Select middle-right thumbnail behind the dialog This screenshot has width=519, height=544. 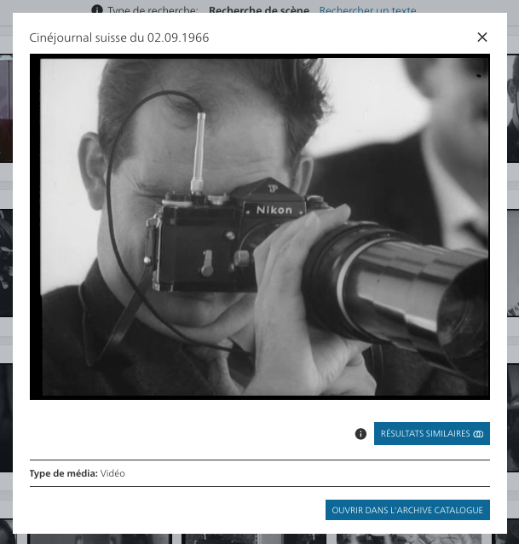click(x=512, y=263)
